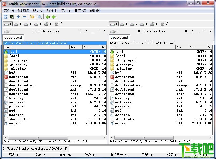Click the 删除 F8 button
Screen dimensions: 216x159
click(147, 155)
